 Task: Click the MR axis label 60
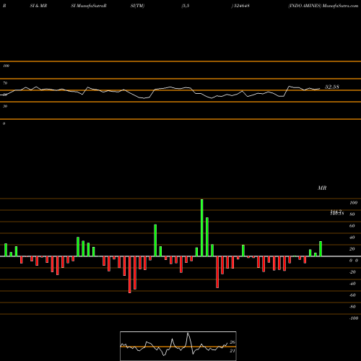tap(352, 226)
